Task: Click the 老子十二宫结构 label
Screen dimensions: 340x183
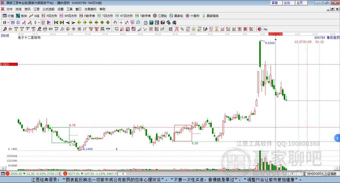Action: 29,38
